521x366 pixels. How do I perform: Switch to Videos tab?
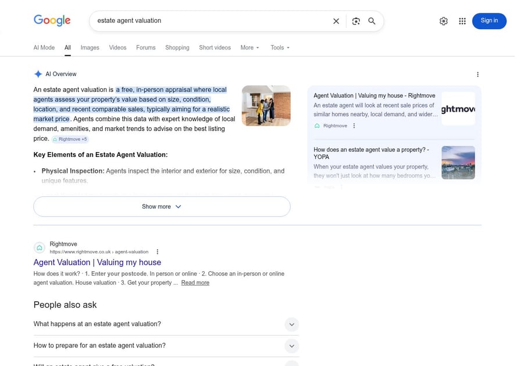coord(117,48)
